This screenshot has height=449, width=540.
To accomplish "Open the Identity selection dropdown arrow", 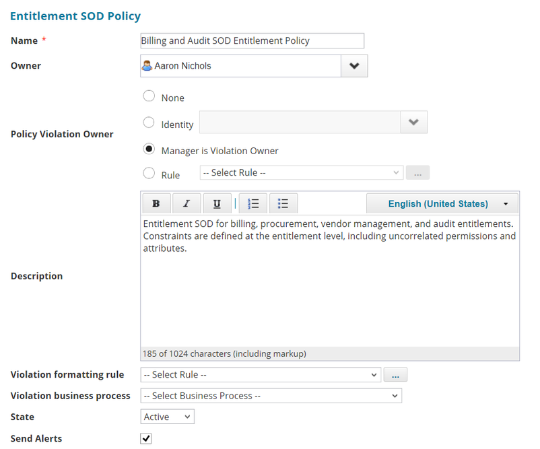I will tap(413, 122).
